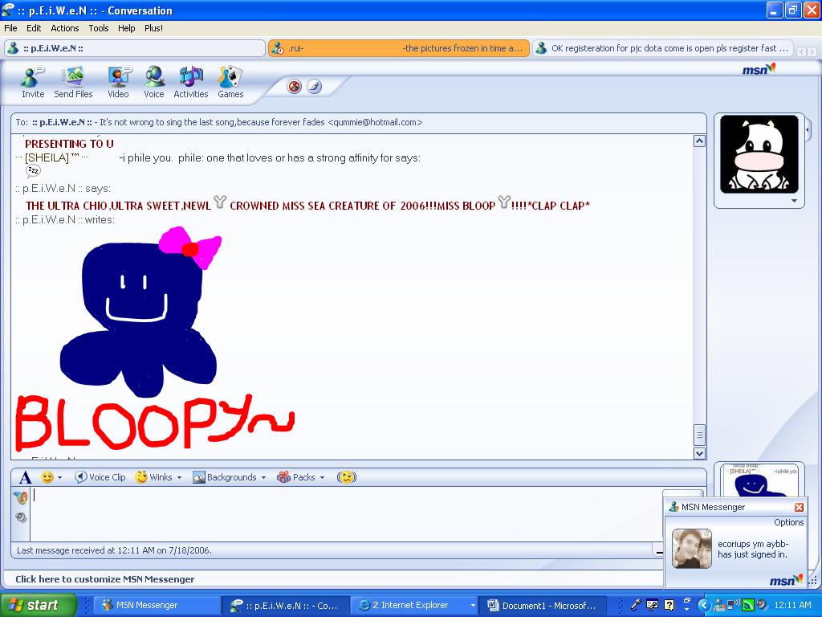Viewport: 822px width, 617px height.
Task: Expand the Backgrounds dropdown
Action: click(x=263, y=477)
